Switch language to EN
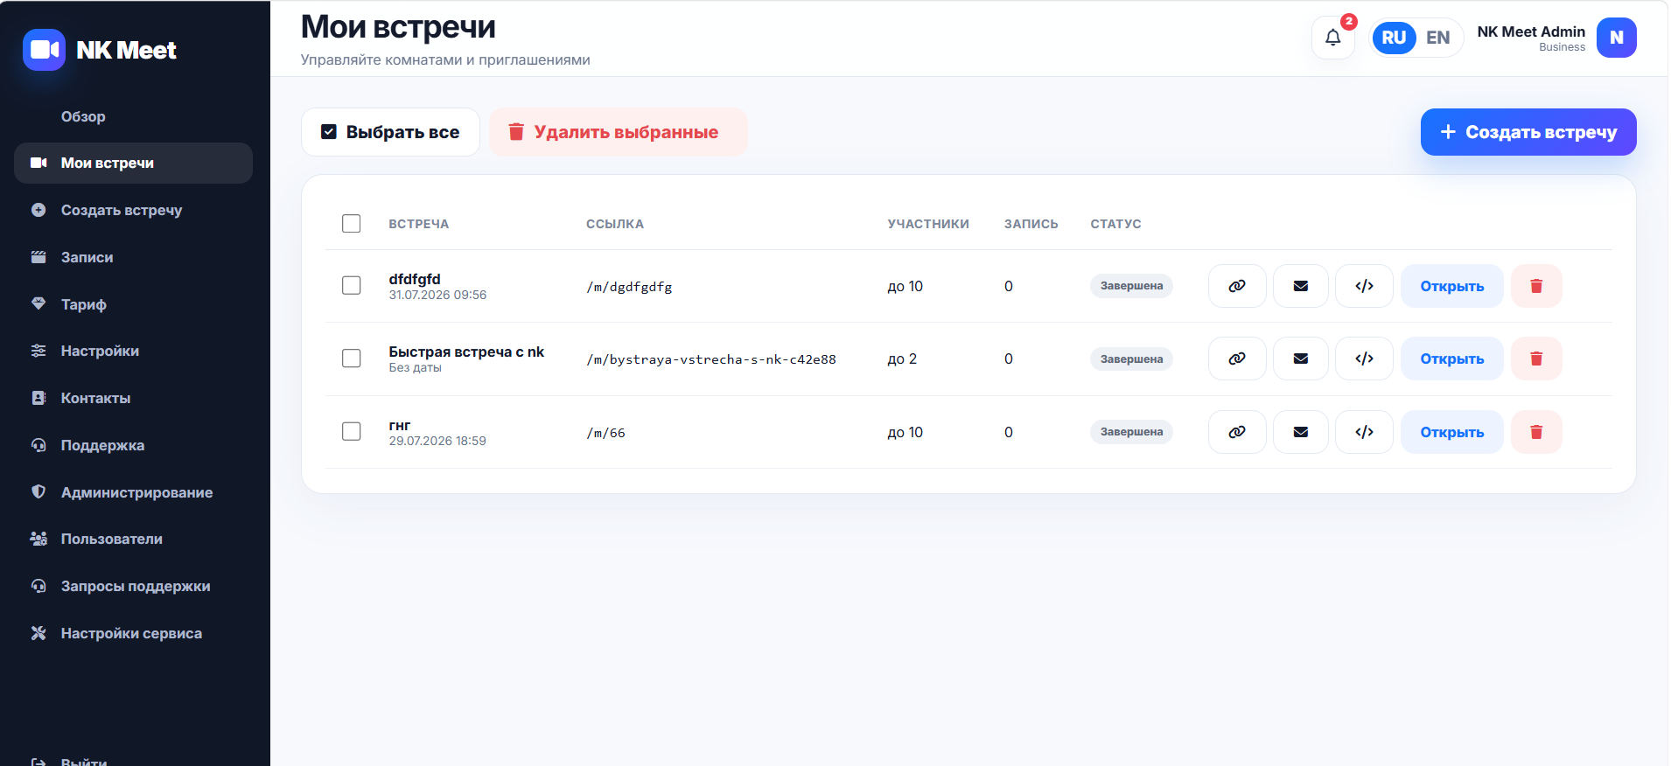This screenshot has height=766, width=1671. point(1437,38)
